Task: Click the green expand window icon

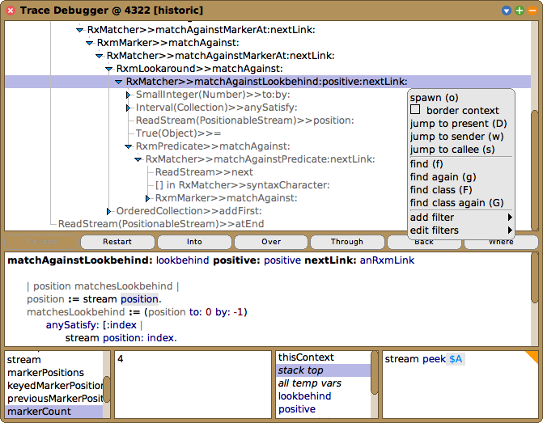Action: (x=520, y=10)
